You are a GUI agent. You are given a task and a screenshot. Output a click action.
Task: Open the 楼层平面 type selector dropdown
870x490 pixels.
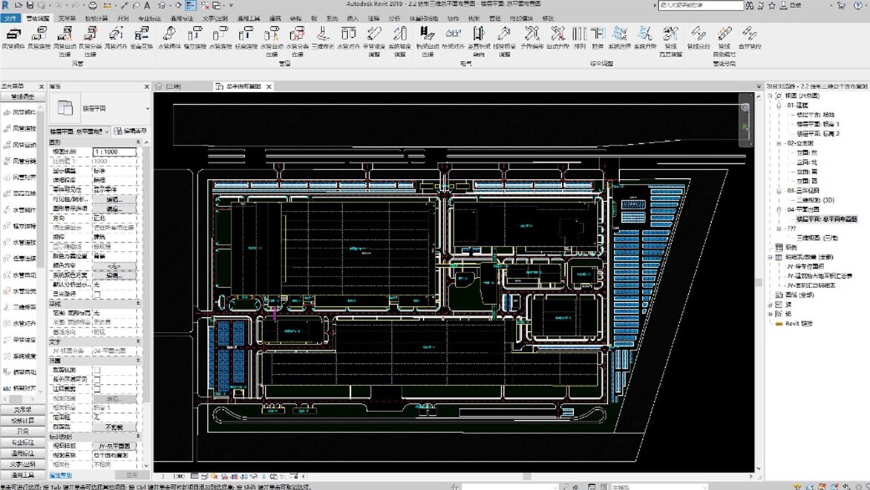(x=147, y=109)
